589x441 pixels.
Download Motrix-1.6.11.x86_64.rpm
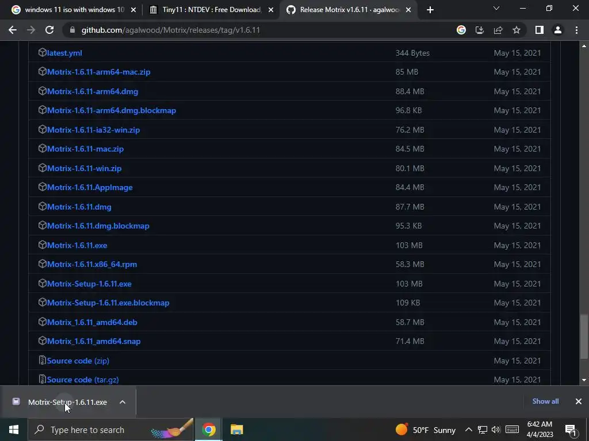[x=91, y=264]
